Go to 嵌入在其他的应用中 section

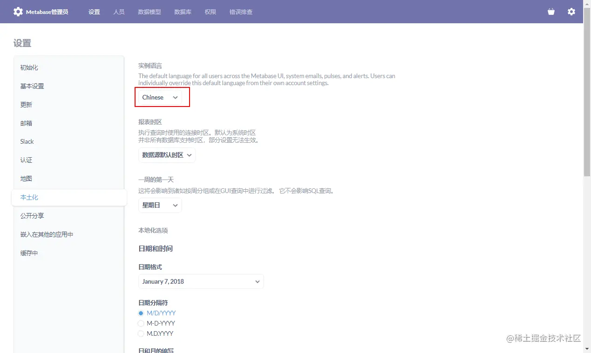pyautogui.click(x=69, y=234)
